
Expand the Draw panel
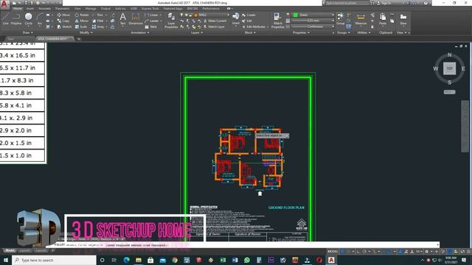point(28,32)
